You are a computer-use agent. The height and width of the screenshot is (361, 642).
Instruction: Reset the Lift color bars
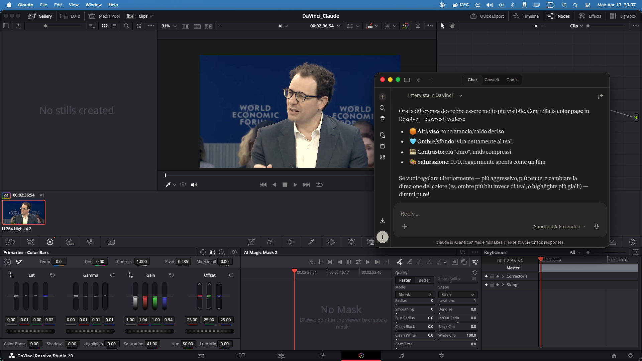click(52, 275)
